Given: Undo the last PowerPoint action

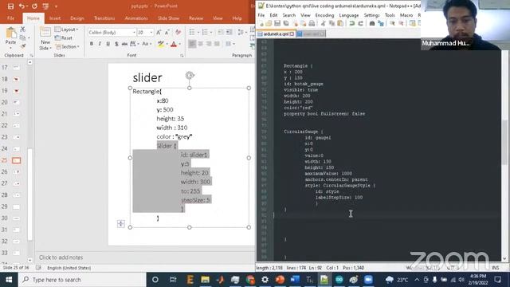Looking at the screenshot, I should (x=22, y=6).
